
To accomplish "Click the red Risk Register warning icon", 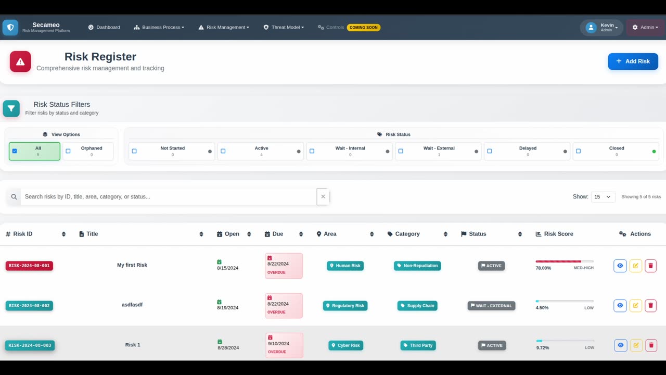I will pos(20,61).
